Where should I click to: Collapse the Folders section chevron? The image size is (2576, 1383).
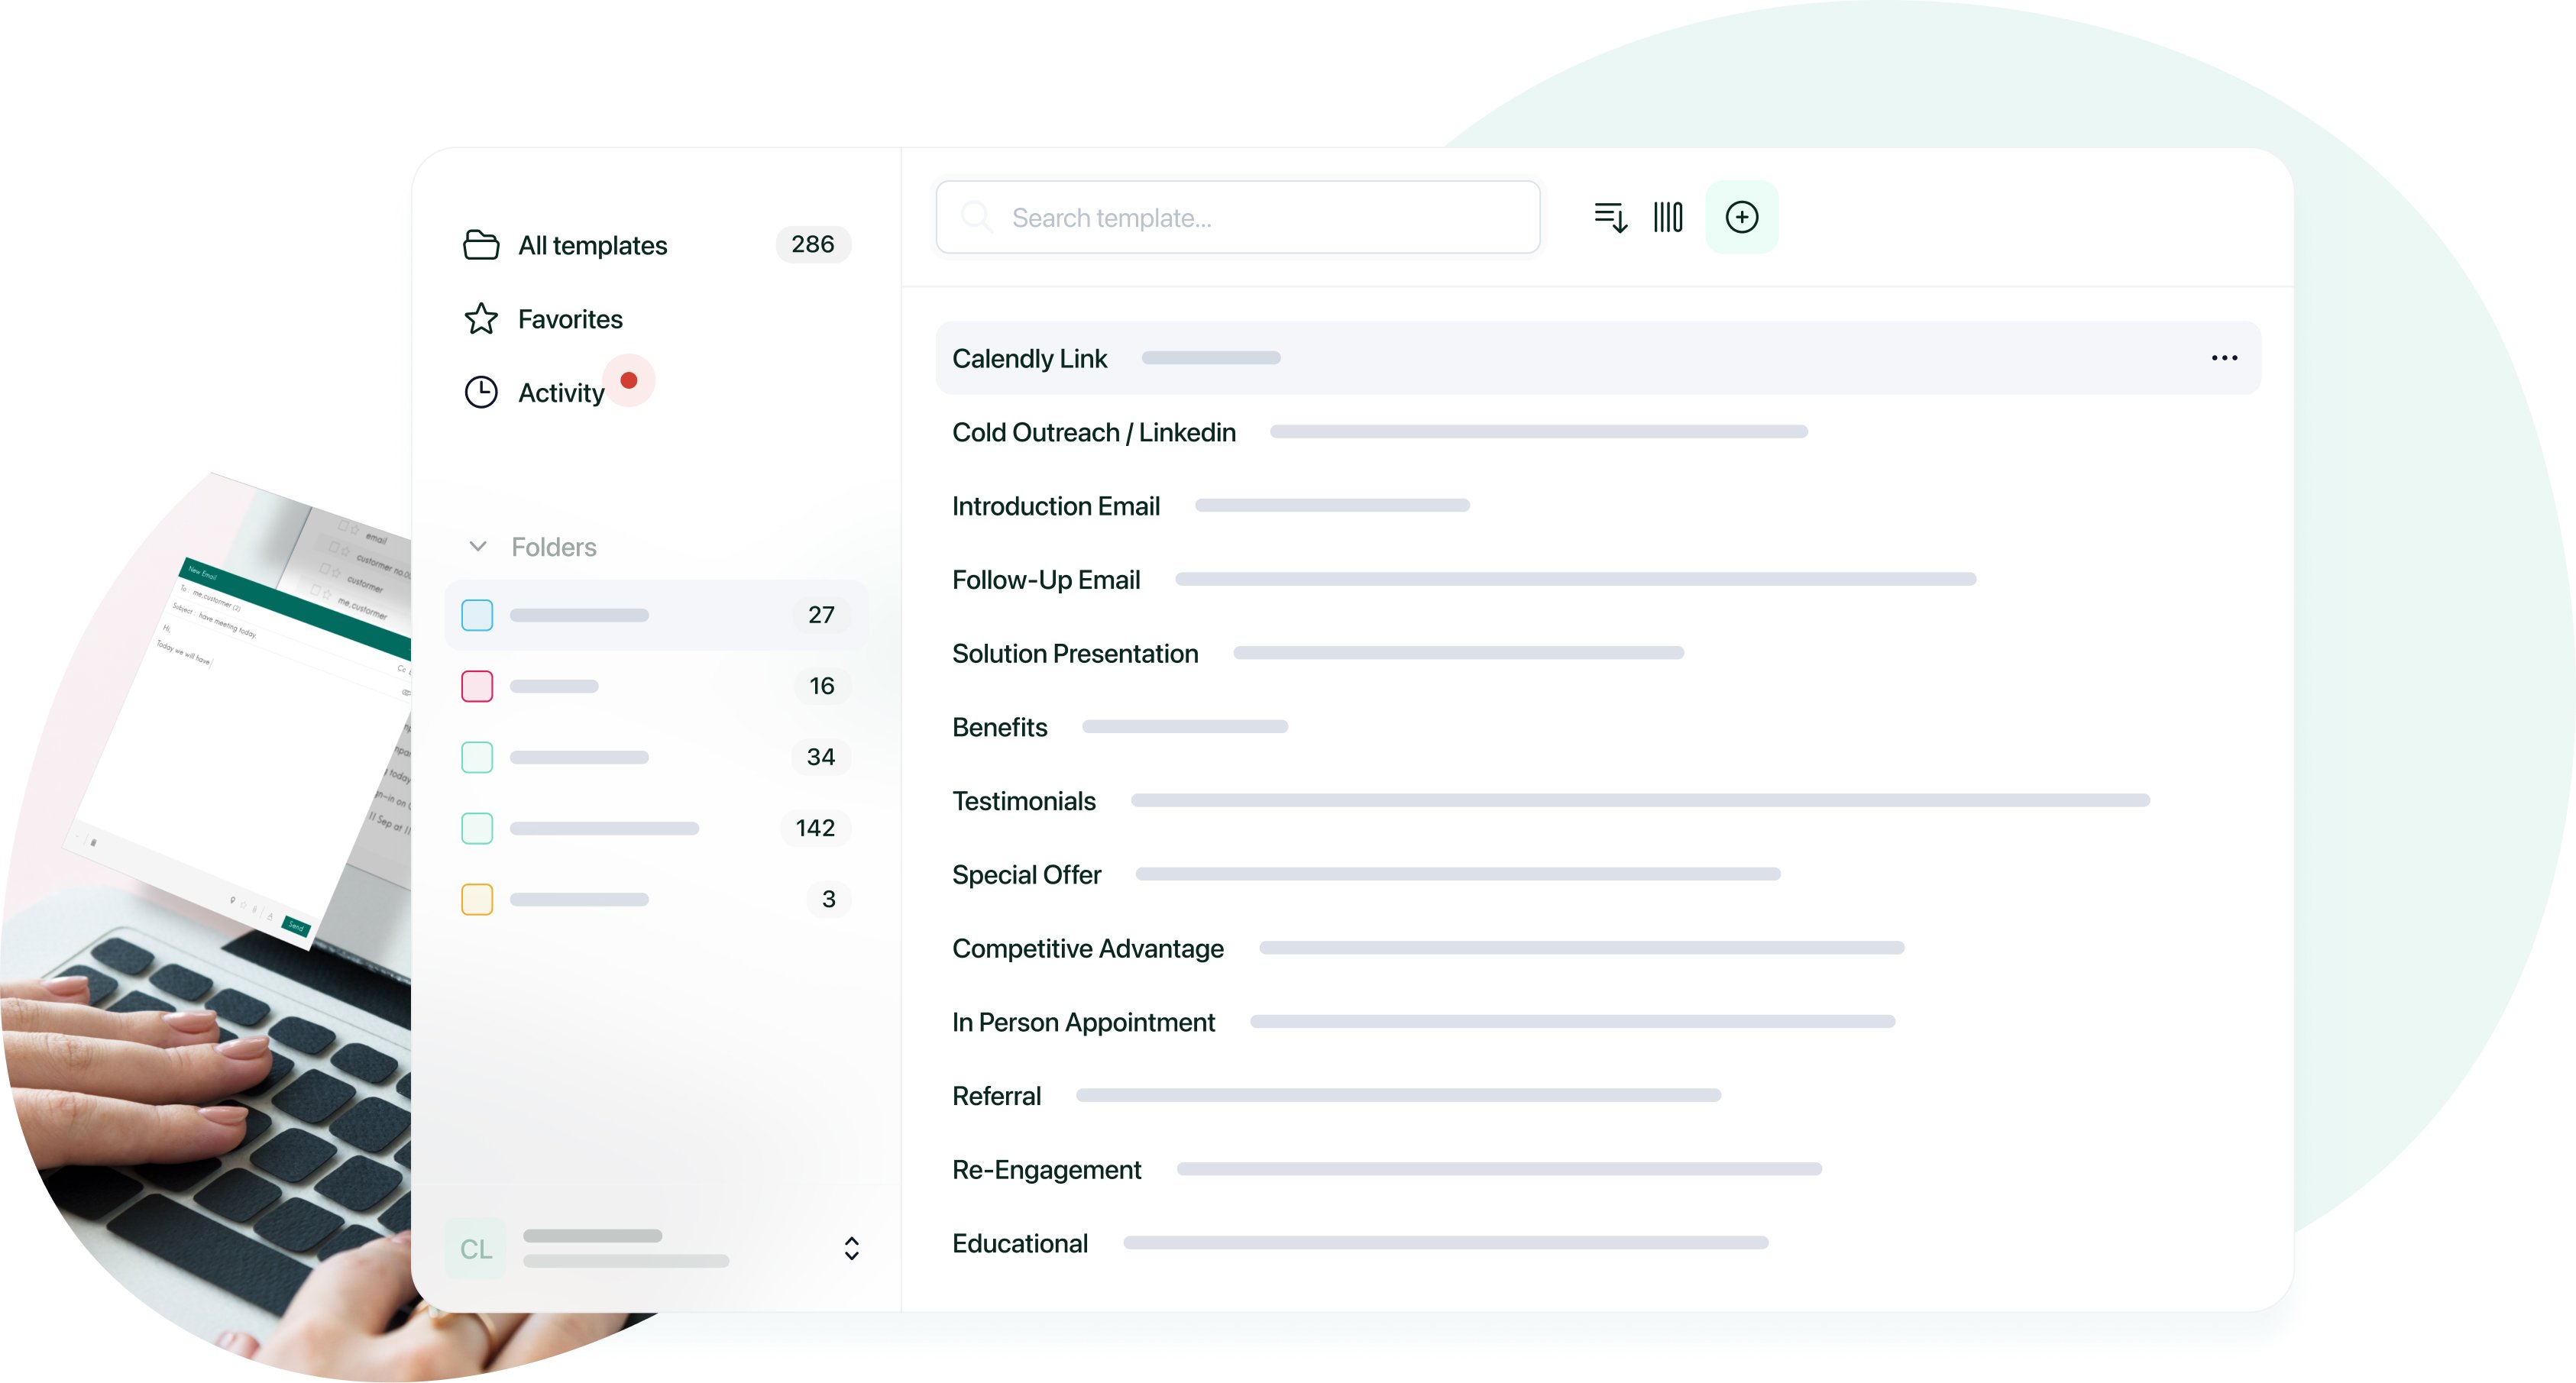click(x=478, y=546)
